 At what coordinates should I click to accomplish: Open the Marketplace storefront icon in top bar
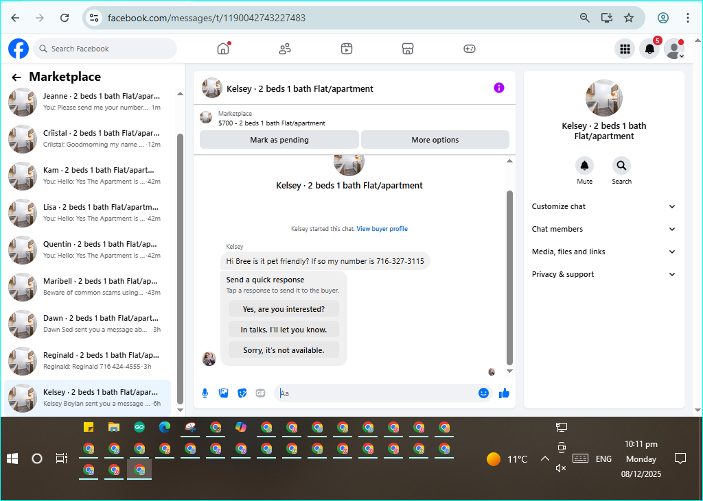(408, 49)
